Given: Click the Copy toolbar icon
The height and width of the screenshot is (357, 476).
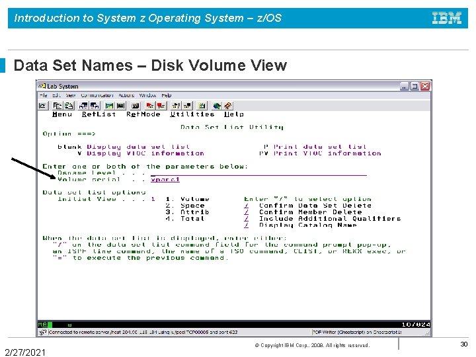Looking at the screenshot, I should (57, 106).
